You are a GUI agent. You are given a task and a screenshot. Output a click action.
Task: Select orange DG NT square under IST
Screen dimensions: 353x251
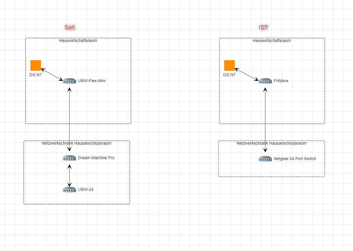[x=229, y=65]
